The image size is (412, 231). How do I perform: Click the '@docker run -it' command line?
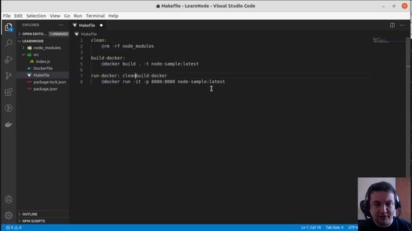[x=163, y=81]
